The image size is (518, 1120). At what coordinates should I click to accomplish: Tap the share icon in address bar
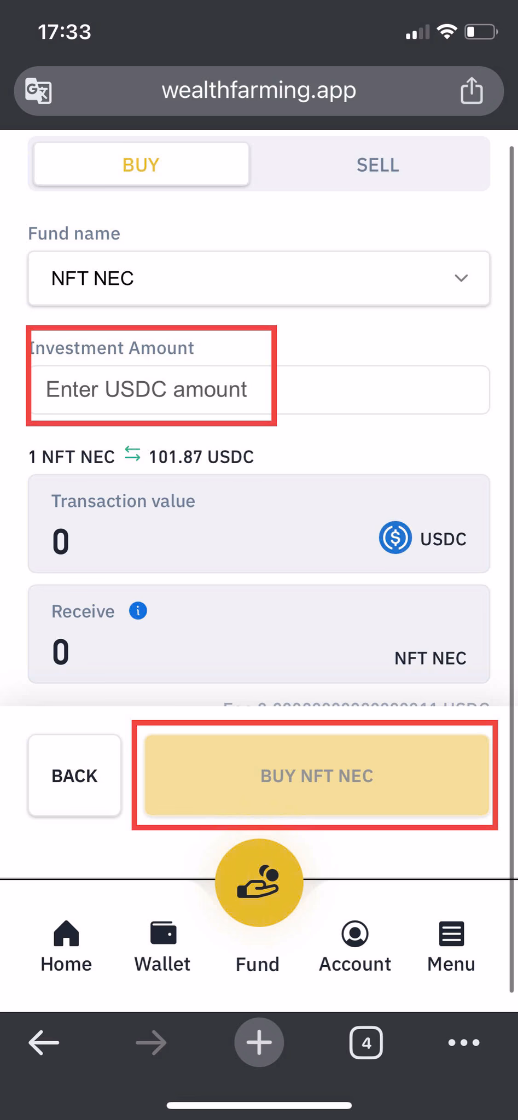472,90
